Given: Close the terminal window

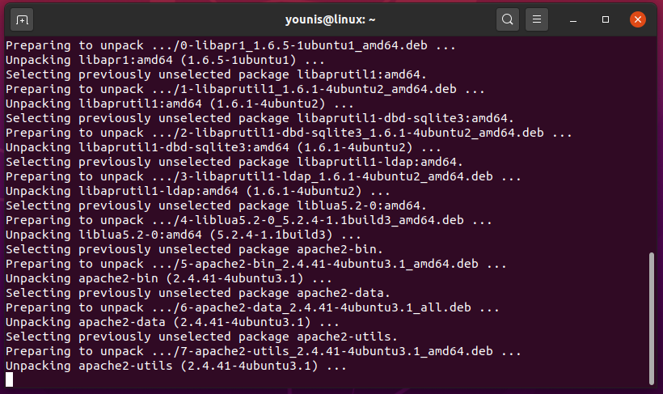Looking at the screenshot, I should pos(638,19).
